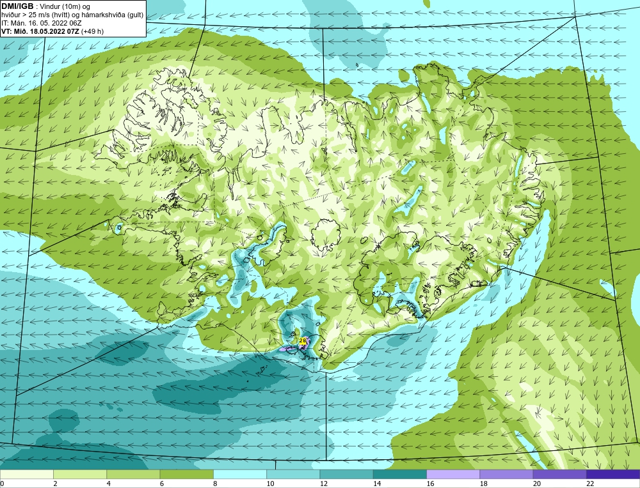Select the 8-10 m/s pale cyan legend swatch

240,474
